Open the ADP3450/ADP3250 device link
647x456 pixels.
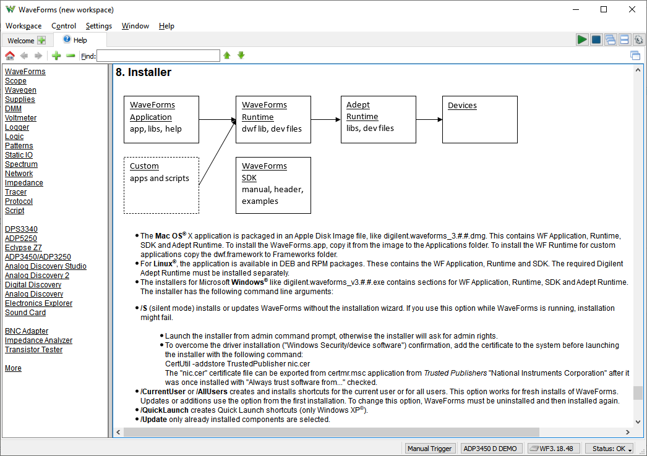coord(38,257)
